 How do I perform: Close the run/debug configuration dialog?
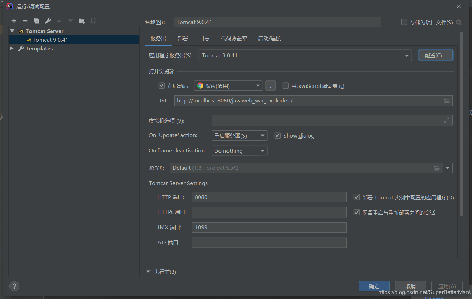coord(459,6)
